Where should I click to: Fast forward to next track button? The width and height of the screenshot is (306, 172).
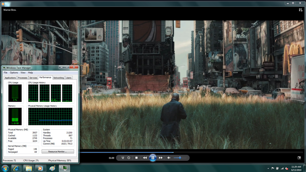[x=161, y=158]
